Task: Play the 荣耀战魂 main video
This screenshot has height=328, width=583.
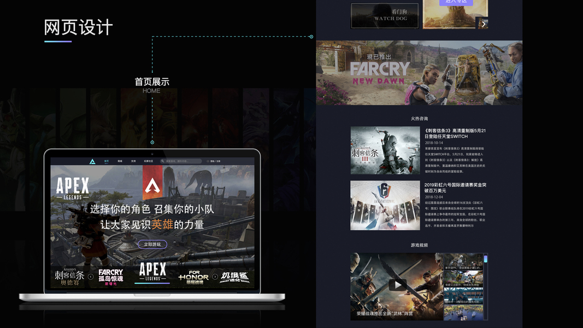Action: (x=397, y=285)
